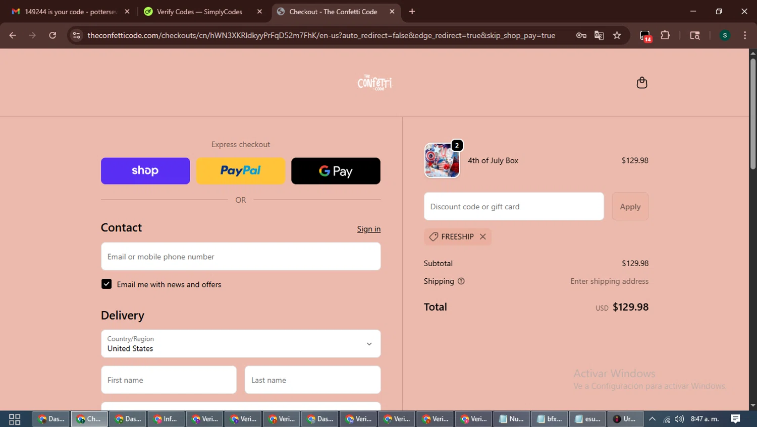The image size is (757, 427).
Task: Go back to the previous page
Action: pyautogui.click(x=13, y=35)
